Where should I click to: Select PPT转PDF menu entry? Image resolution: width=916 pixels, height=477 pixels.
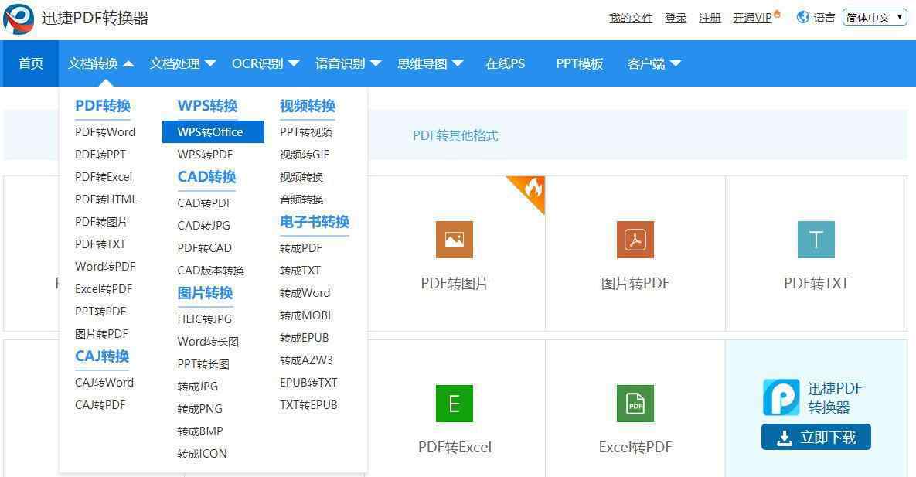tap(100, 311)
